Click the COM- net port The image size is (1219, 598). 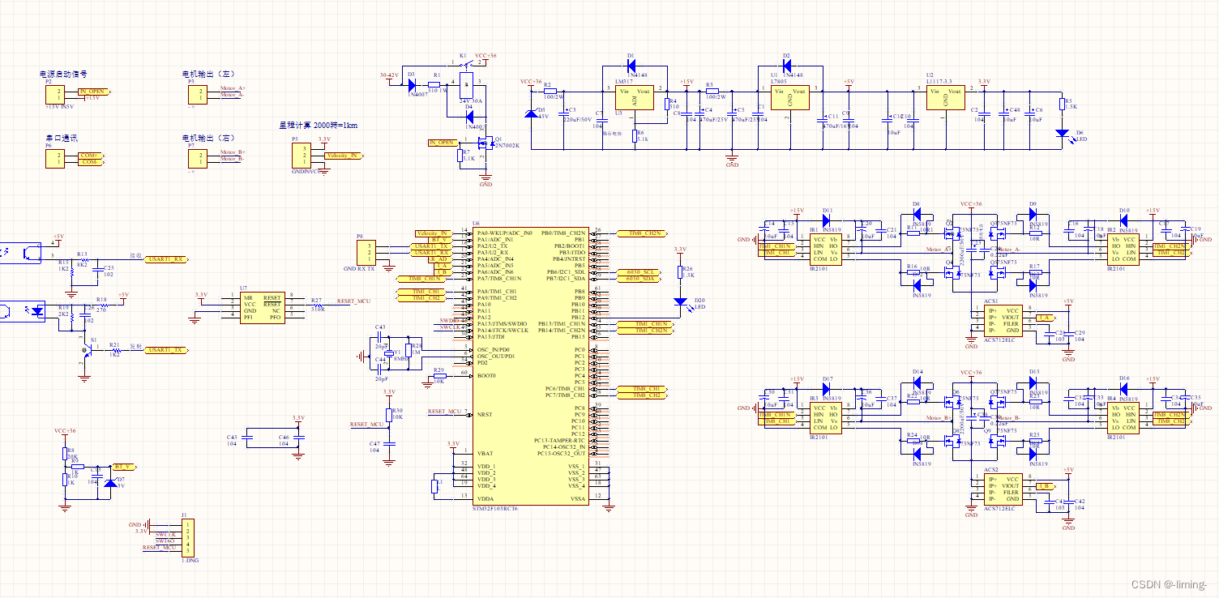coord(92,161)
